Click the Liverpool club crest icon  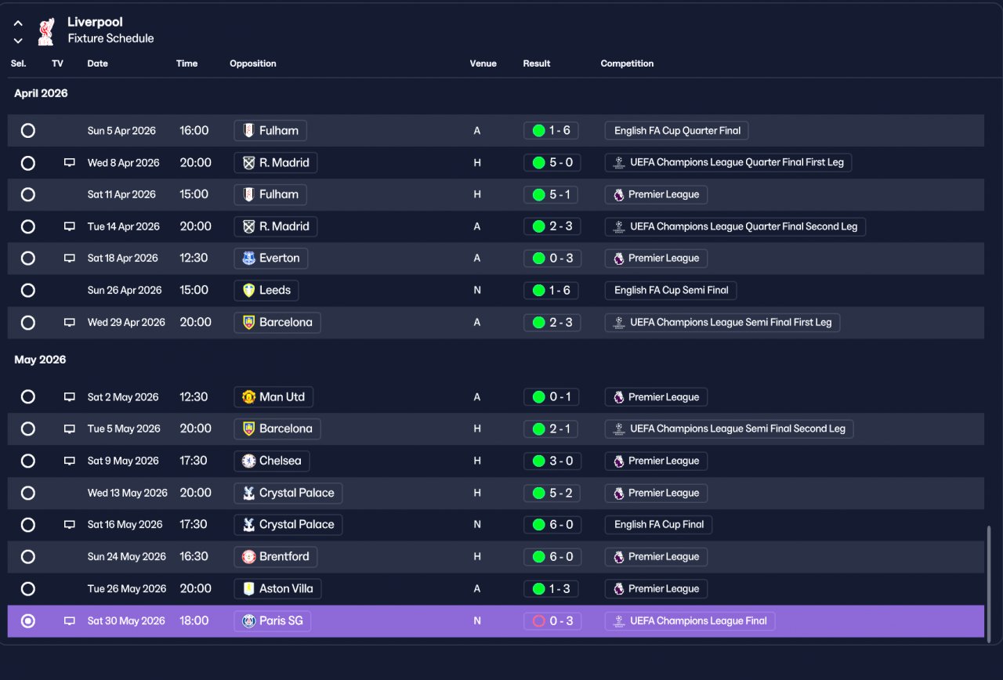tap(46, 31)
